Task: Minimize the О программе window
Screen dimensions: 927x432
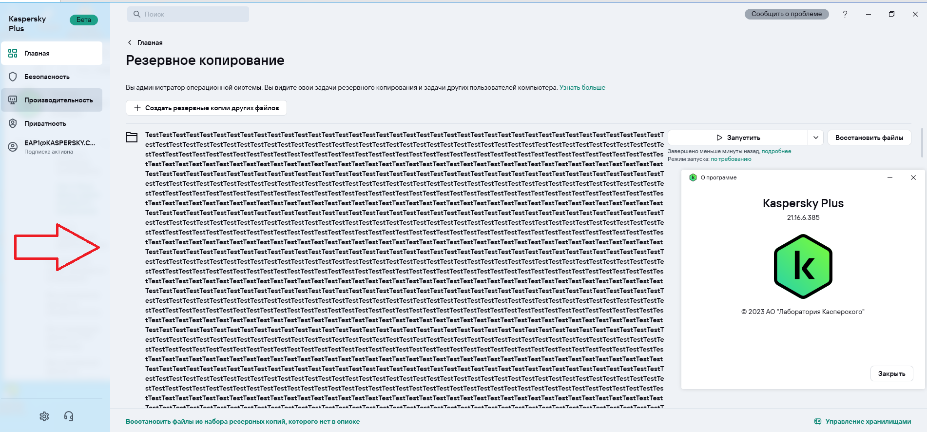Action: click(890, 177)
